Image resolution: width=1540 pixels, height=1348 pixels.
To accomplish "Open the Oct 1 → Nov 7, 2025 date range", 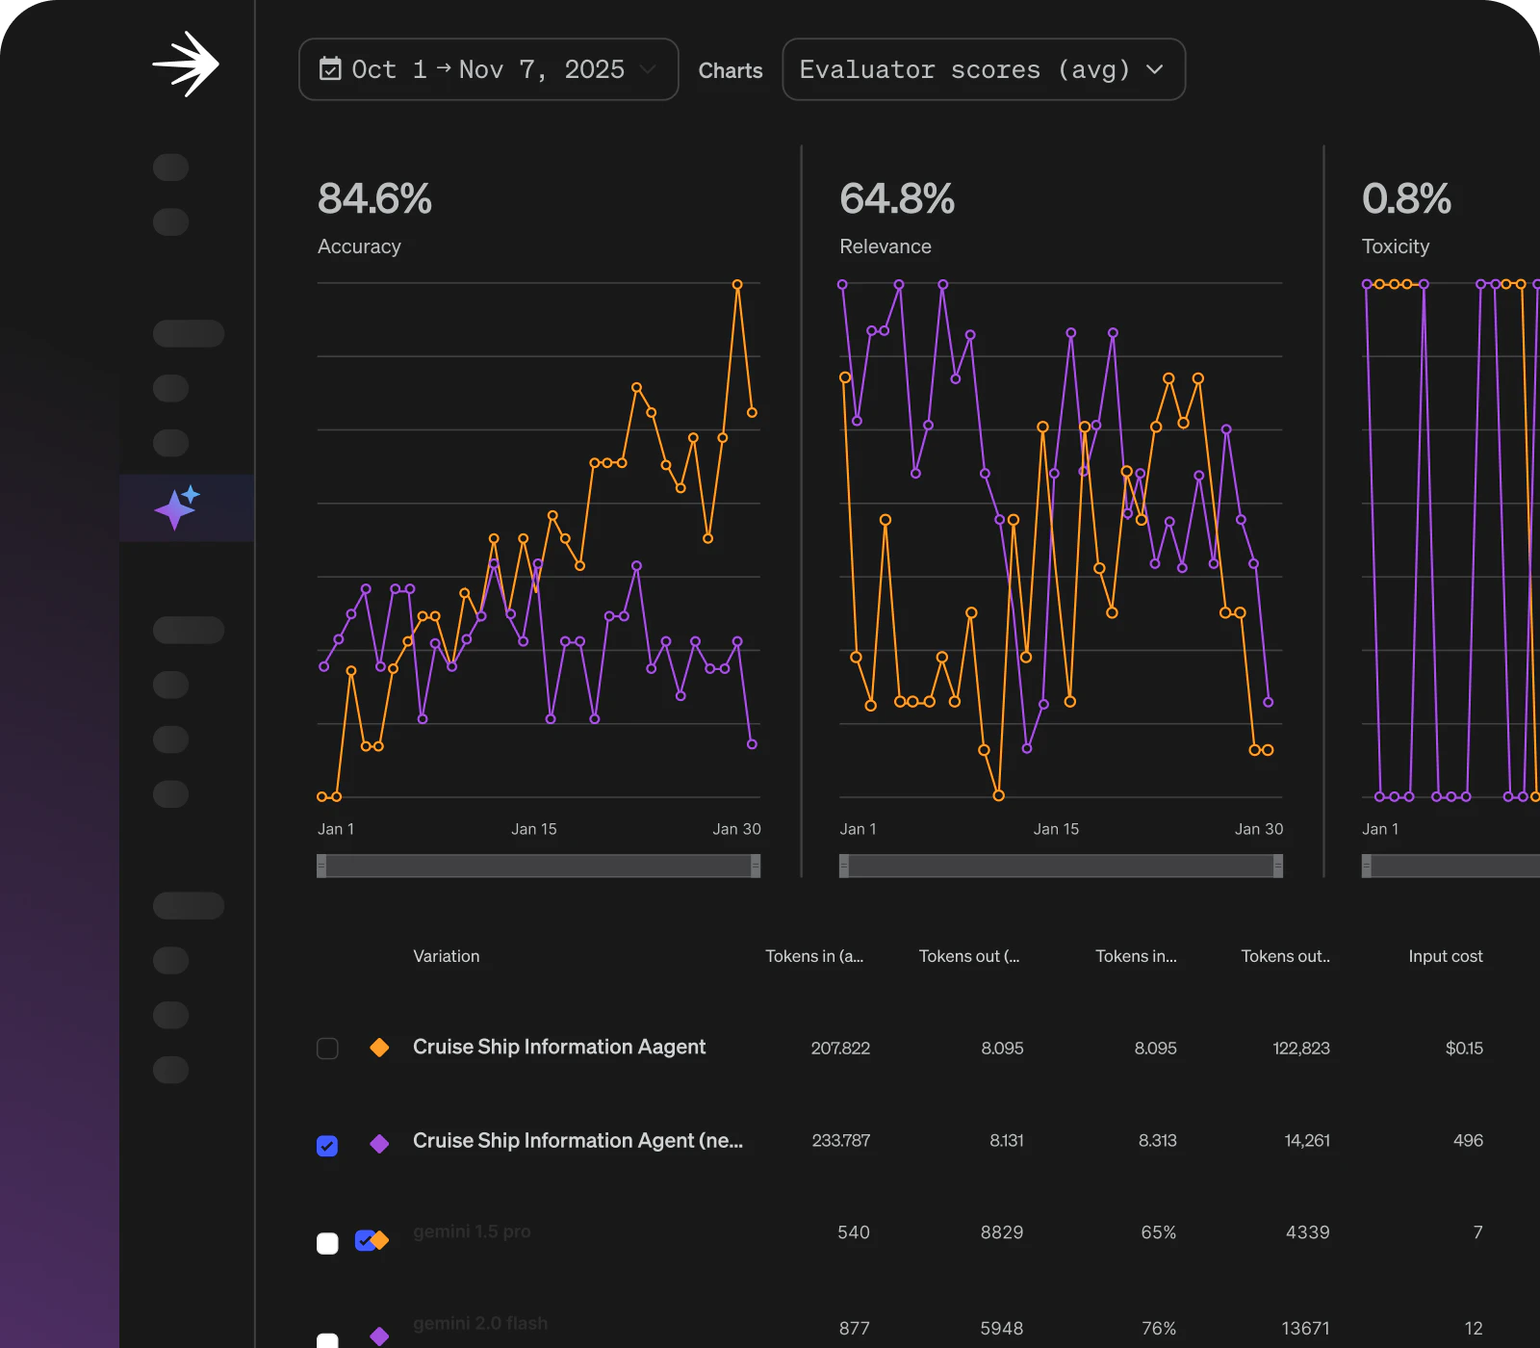I will coord(488,69).
